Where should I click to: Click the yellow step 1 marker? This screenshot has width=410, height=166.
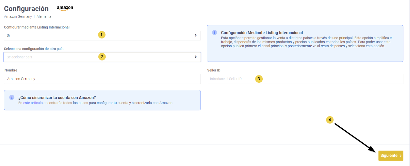[102, 35]
